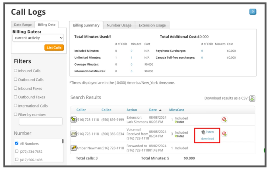Screen dimensions: 268x171
Task: Click forwarded call icon in Amber Newman row
Action: (x=74, y=148)
